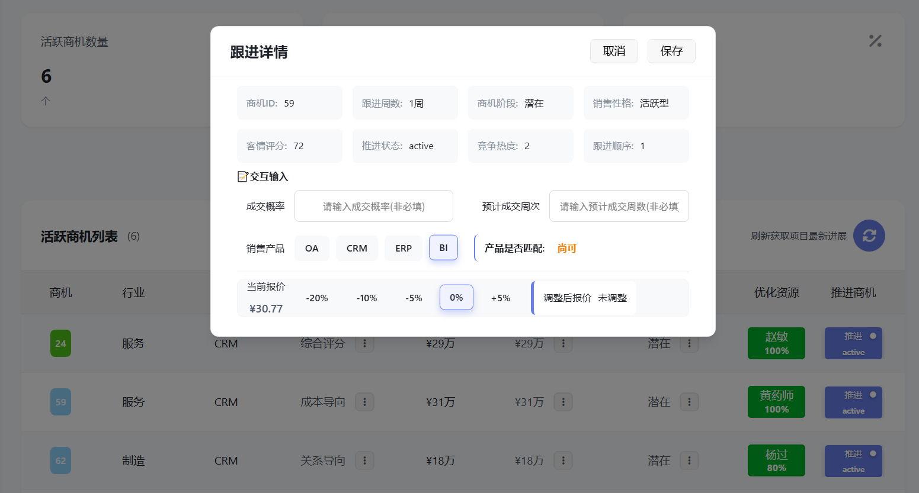This screenshot has width=919, height=493.
Task: Open the options menu next to 成本导向
Action: click(364, 402)
